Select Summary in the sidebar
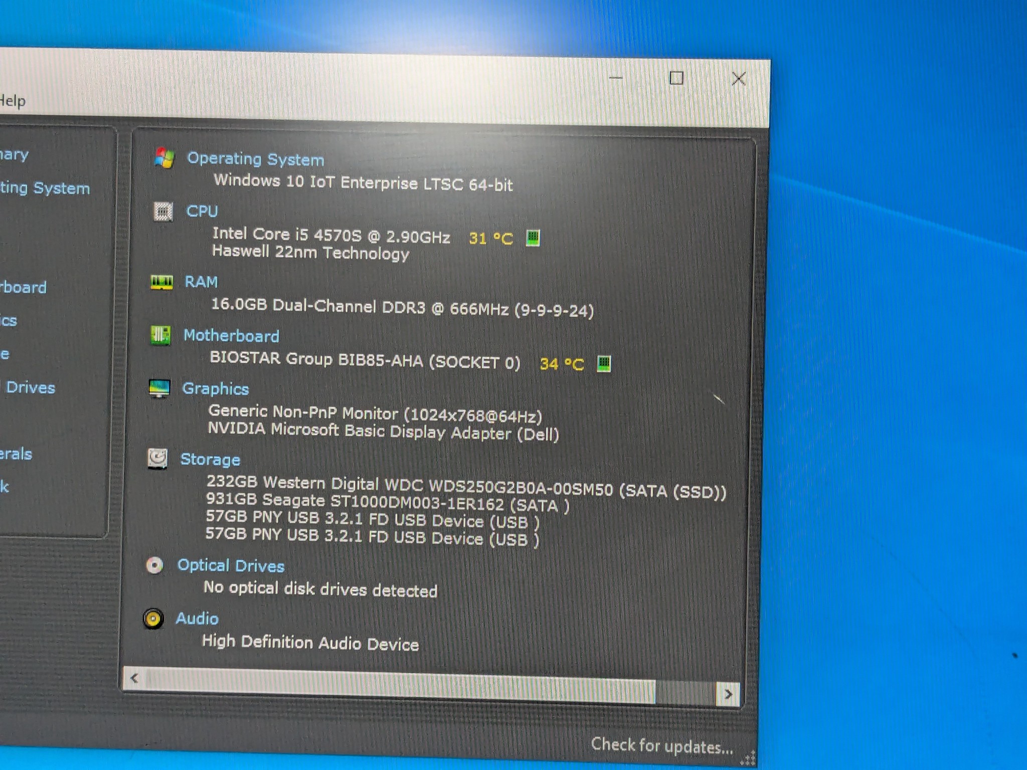The width and height of the screenshot is (1027, 770). coord(14,155)
